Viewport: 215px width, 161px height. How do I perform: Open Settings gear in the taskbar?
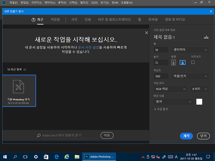(x=36, y=157)
